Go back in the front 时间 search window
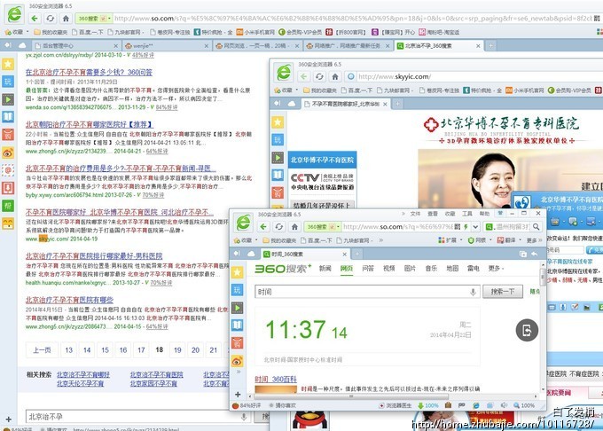Screen dimensions: 603x431 click(263, 226)
